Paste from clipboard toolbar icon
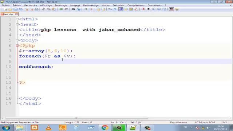The image size is (233, 131). [54, 9]
